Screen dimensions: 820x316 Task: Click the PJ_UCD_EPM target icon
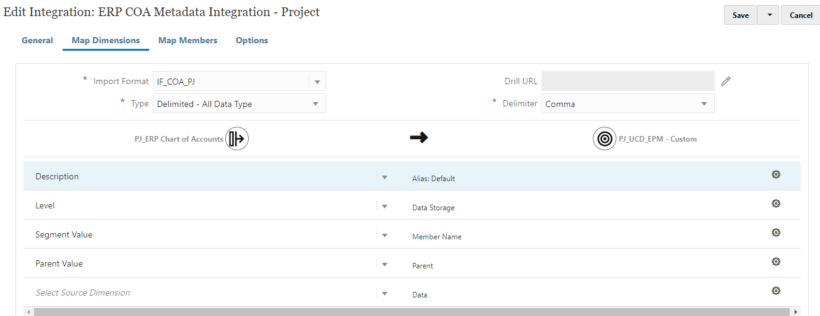604,139
